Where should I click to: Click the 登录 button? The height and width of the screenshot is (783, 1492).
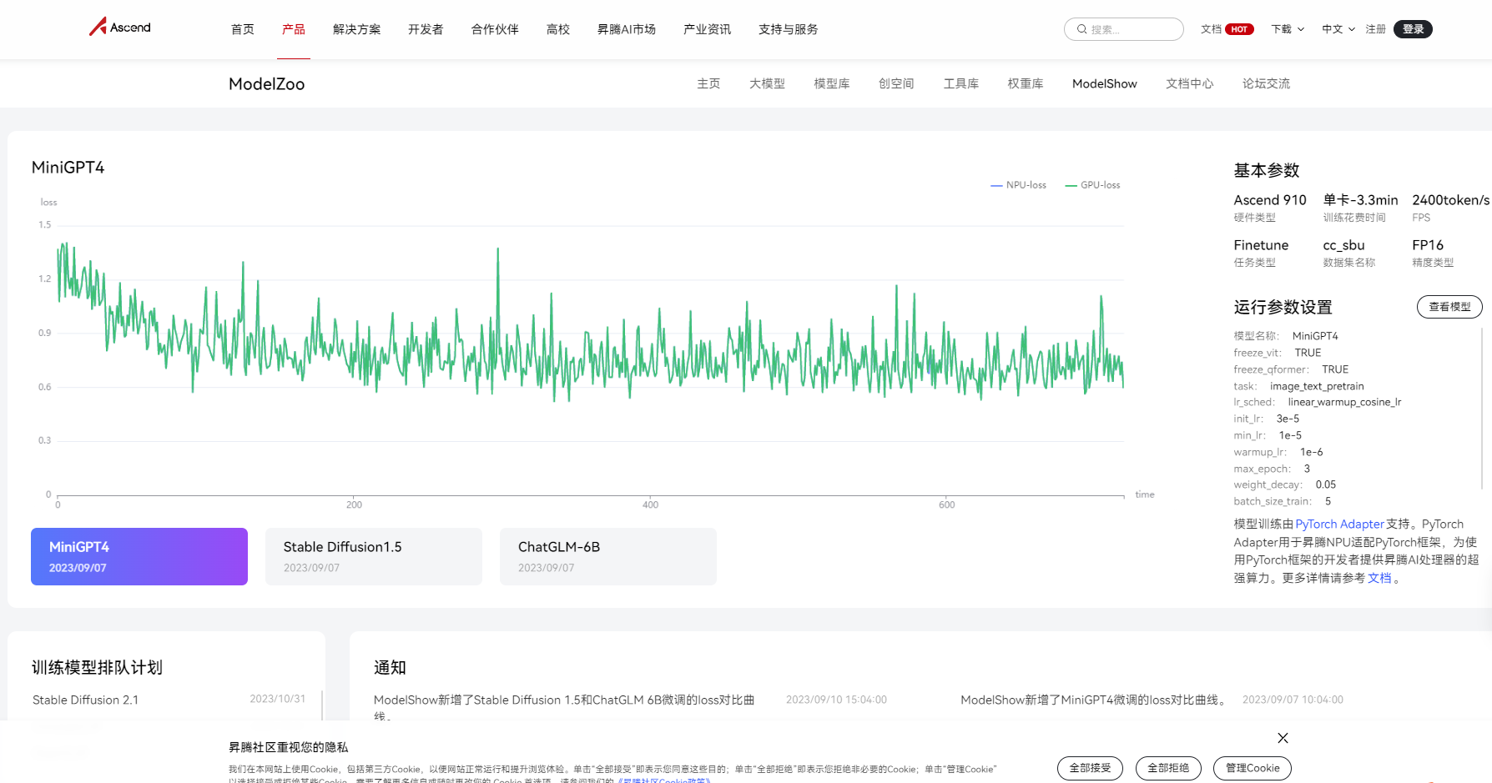pyautogui.click(x=1413, y=29)
